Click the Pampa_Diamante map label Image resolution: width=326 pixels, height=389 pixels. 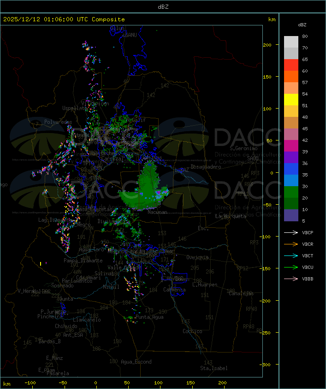coord(83,261)
